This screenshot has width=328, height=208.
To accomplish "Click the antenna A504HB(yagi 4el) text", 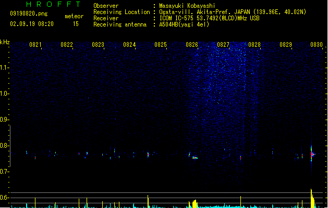I will (x=184, y=24).
